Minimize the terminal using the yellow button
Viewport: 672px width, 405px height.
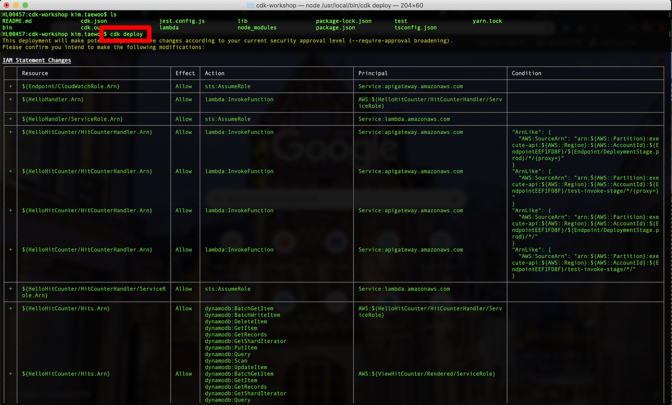point(16,5)
